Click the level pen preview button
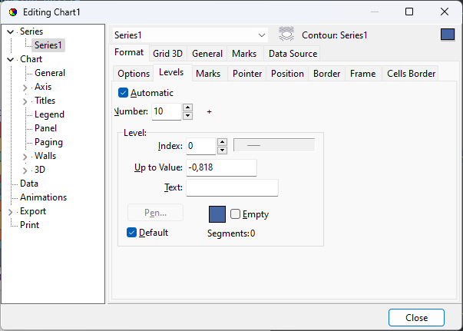463x331 pixels. pyautogui.click(x=274, y=145)
